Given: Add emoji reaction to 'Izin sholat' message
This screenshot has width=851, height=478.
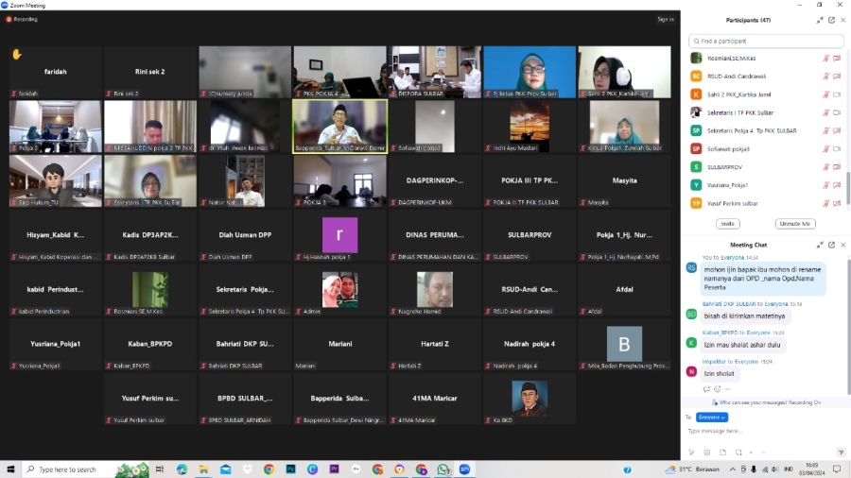Looking at the screenshot, I should [717, 389].
